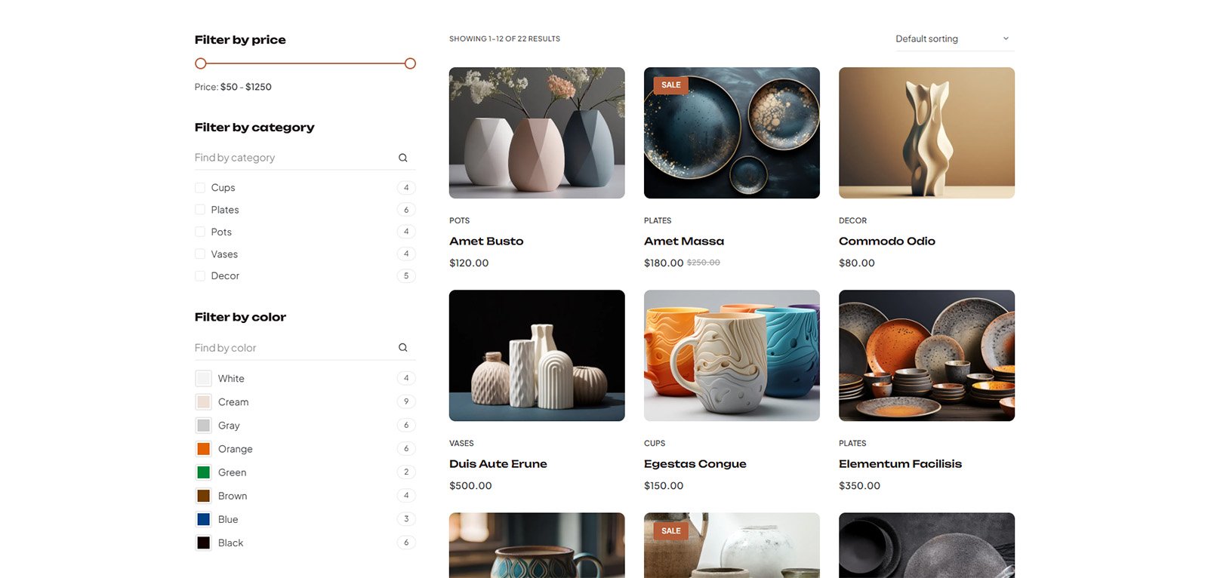Pick the Black color swatch filter
The image size is (1208, 578).
(x=203, y=543)
